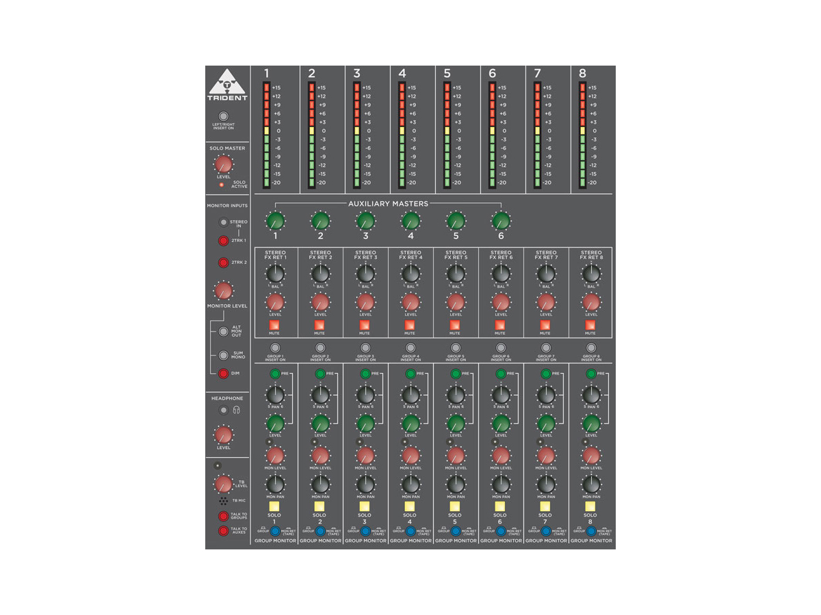The image size is (821, 615).
Task: Switch the Alt Mon Out button
Action: [x=223, y=332]
